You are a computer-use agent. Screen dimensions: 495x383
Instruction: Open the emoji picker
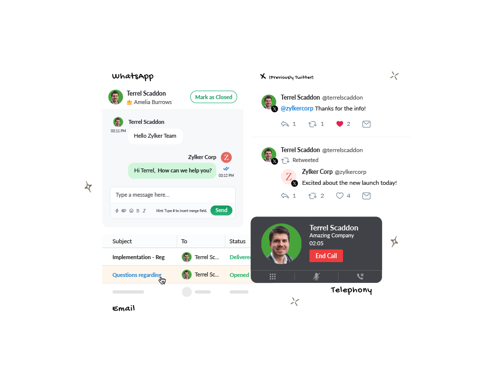click(131, 211)
